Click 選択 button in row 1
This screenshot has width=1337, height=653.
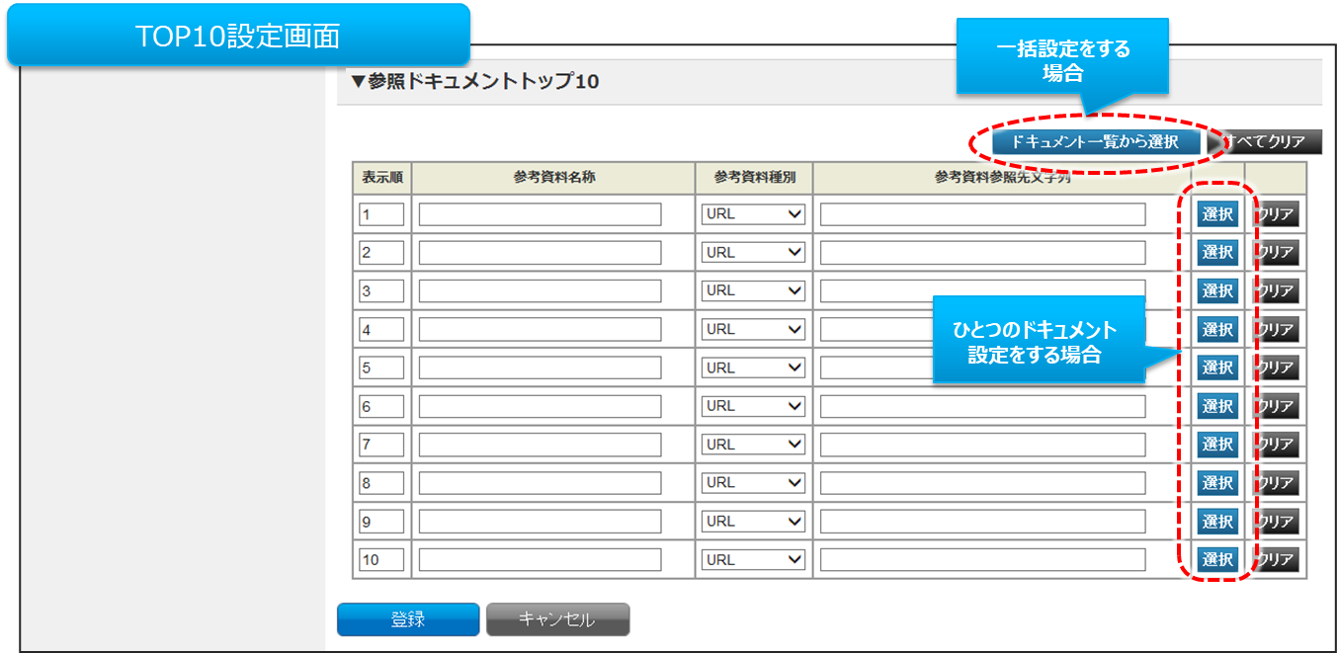1217,214
